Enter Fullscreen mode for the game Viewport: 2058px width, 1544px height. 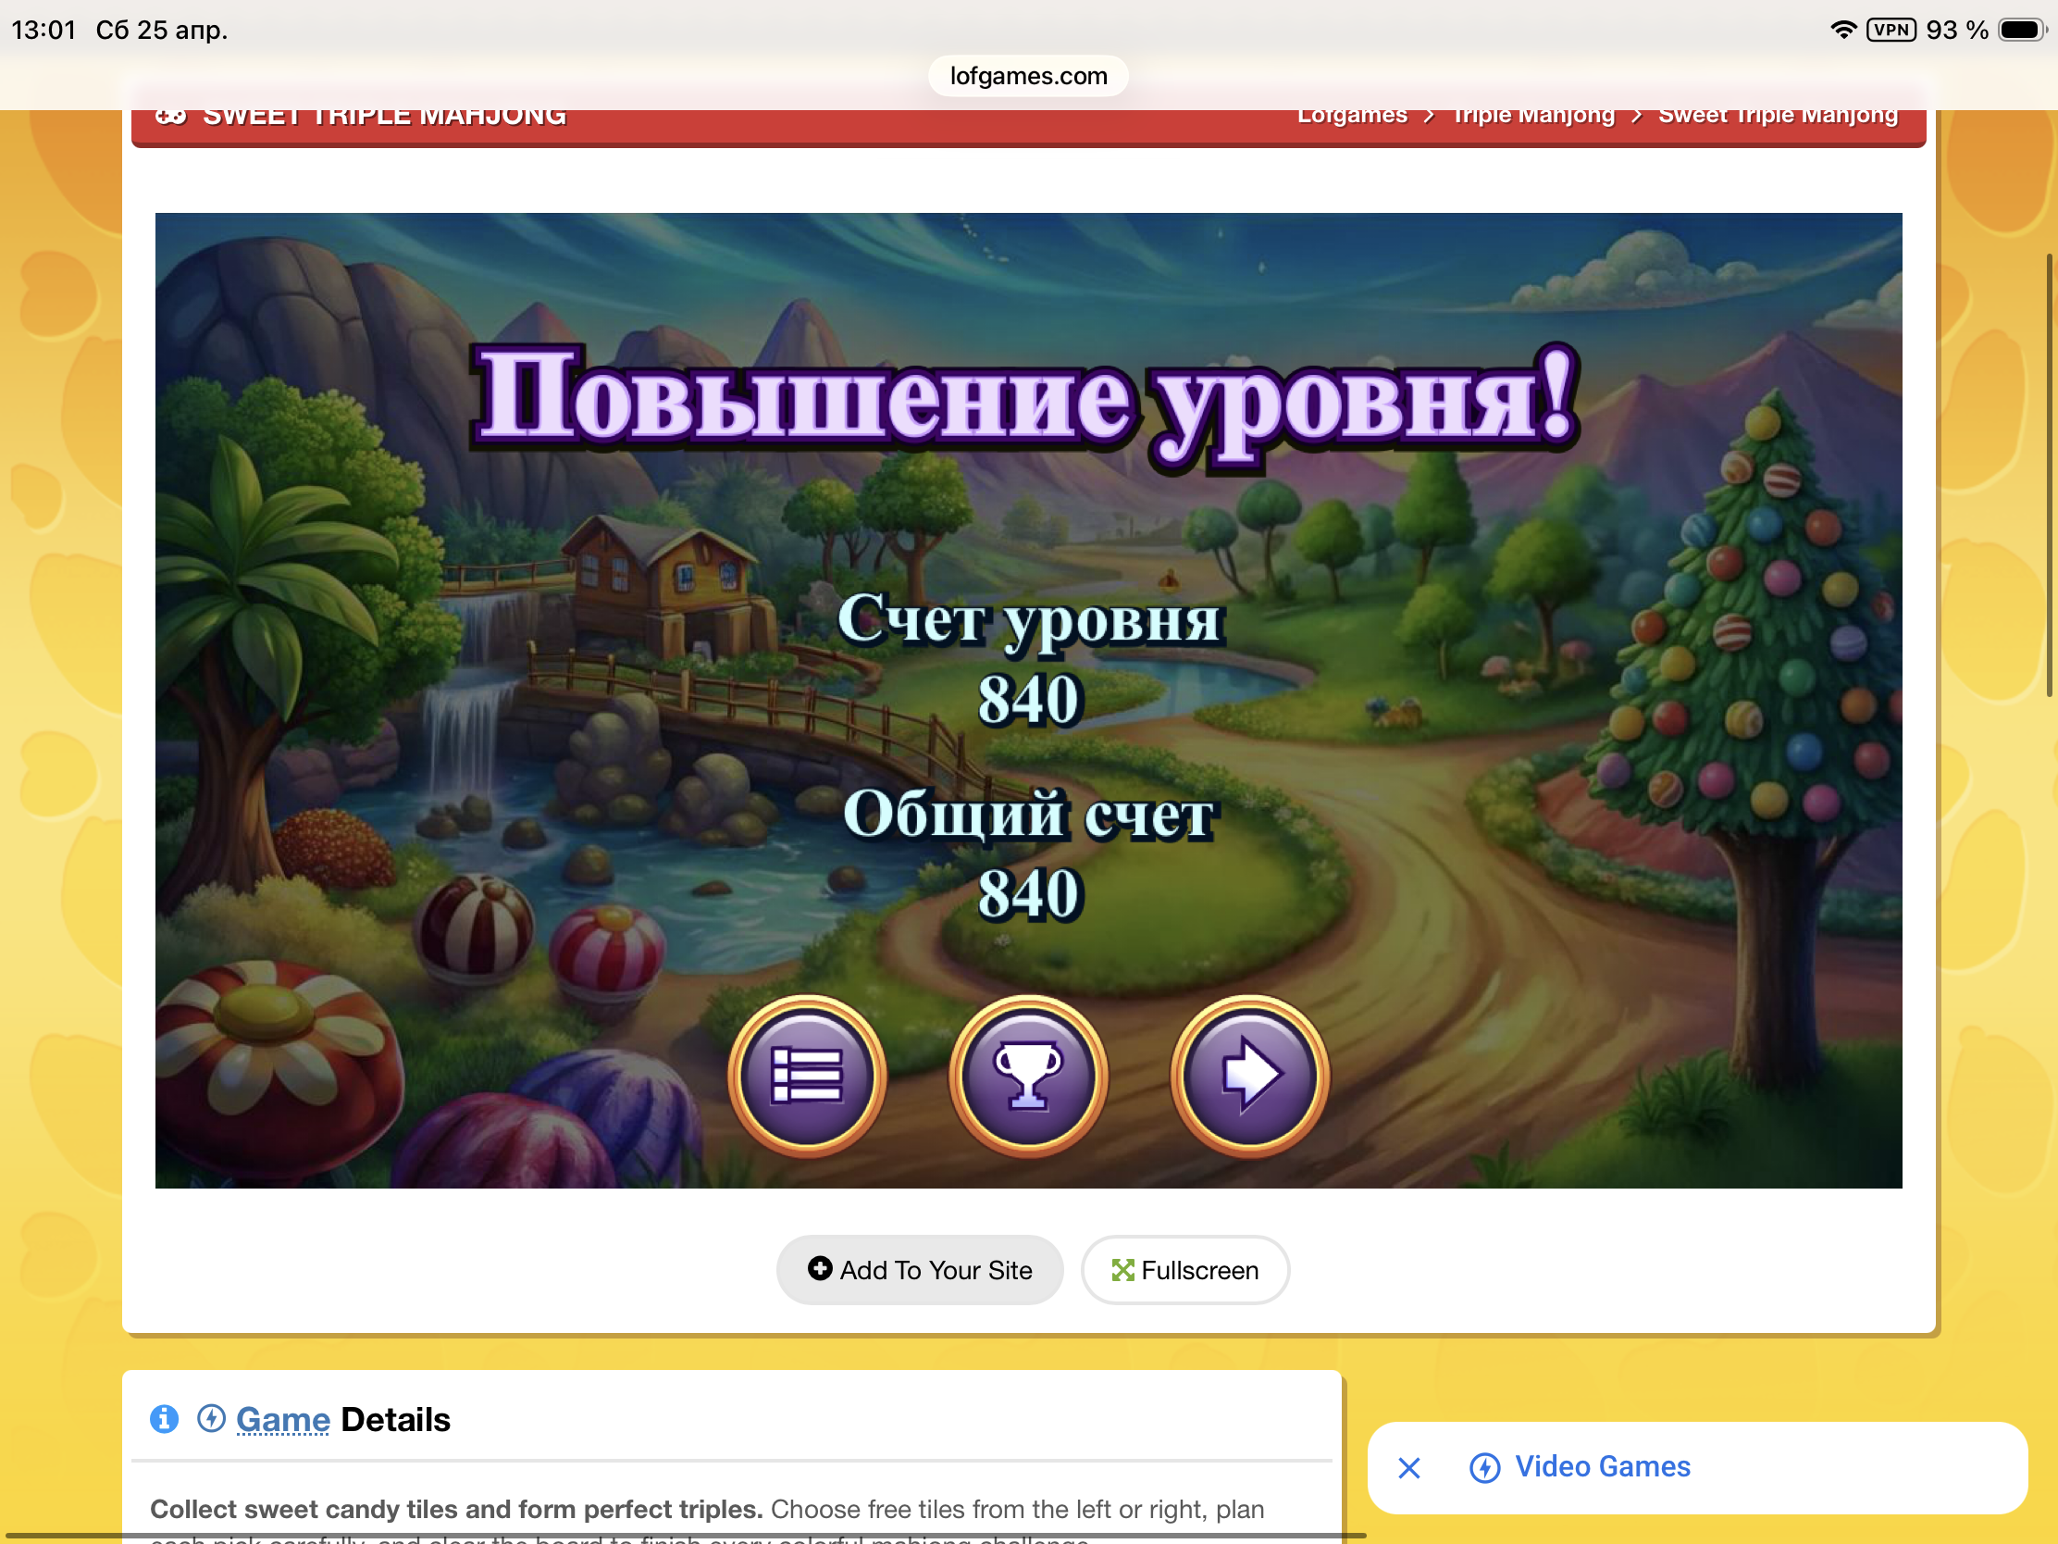coord(1184,1269)
